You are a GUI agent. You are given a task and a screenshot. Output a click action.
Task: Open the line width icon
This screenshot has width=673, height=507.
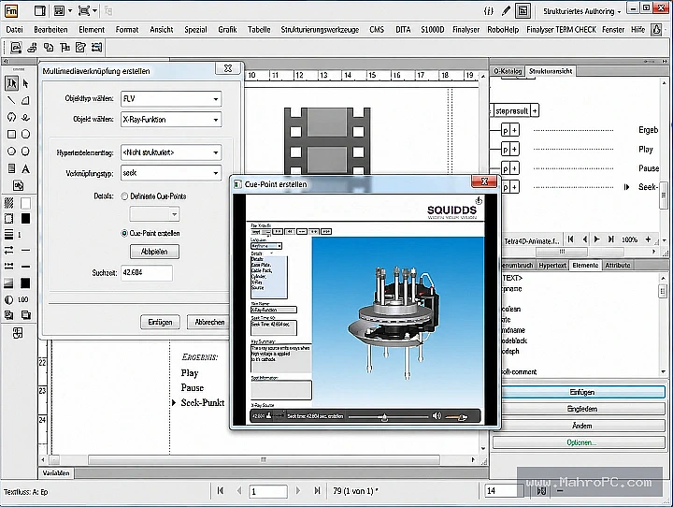coord(9,235)
